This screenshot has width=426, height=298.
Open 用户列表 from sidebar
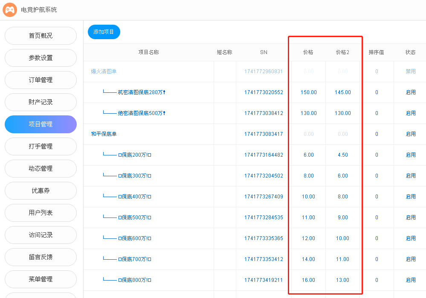(x=41, y=213)
